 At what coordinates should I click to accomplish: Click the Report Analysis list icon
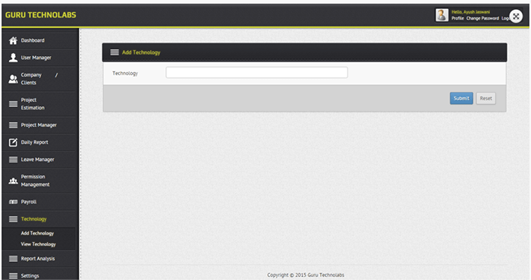(x=13, y=259)
